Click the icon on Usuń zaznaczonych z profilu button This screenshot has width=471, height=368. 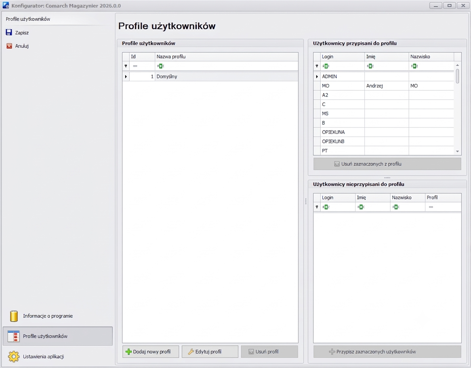[x=337, y=164]
